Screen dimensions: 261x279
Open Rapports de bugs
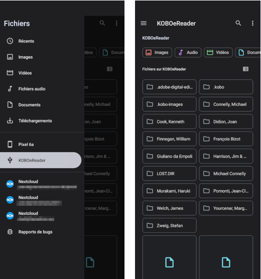point(42,232)
